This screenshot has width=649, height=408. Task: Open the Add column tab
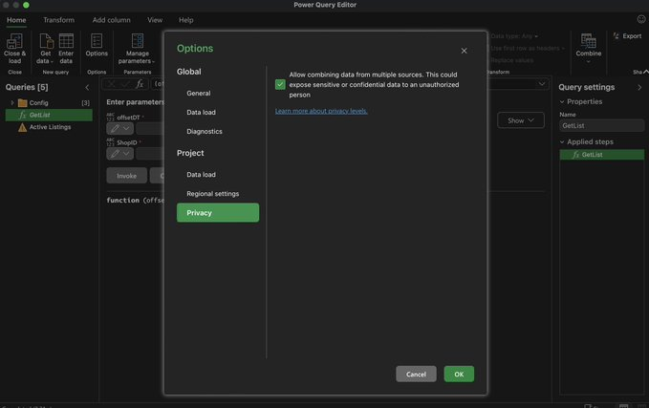pyautogui.click(x=111, y=20)
